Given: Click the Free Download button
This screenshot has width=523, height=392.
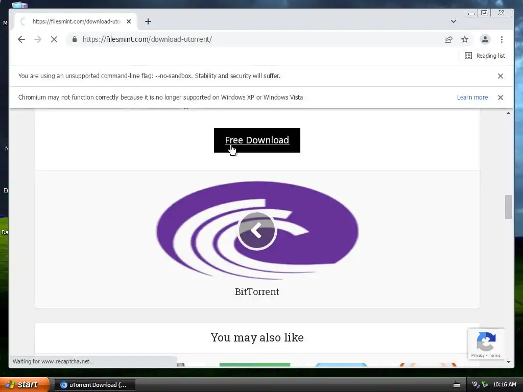Looking at the screenshot, I should click(x=257, y=140).
